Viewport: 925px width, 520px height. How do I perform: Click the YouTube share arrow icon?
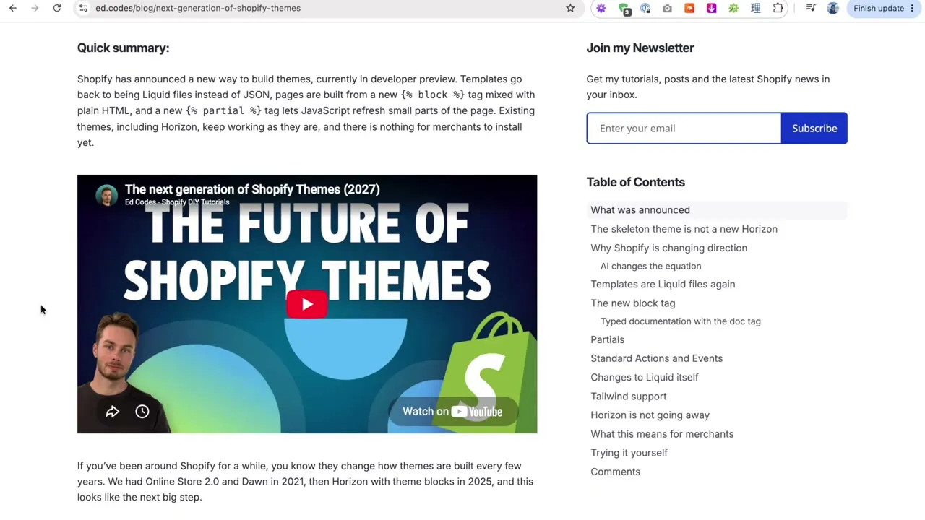click(113, 412)
